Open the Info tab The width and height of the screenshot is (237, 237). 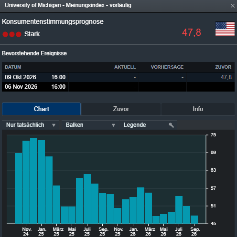click(198, 109)
